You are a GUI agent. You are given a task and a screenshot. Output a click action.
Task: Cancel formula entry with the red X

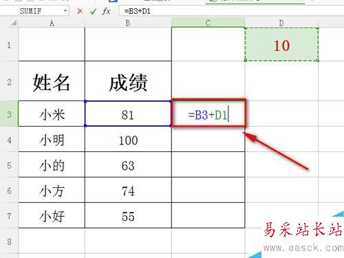(80, 11)
